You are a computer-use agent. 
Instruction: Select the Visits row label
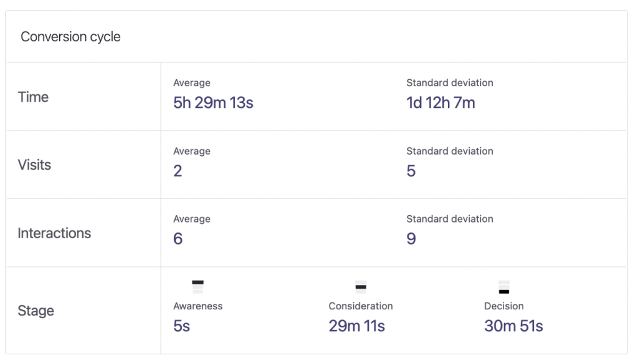(x=34, y=165)
